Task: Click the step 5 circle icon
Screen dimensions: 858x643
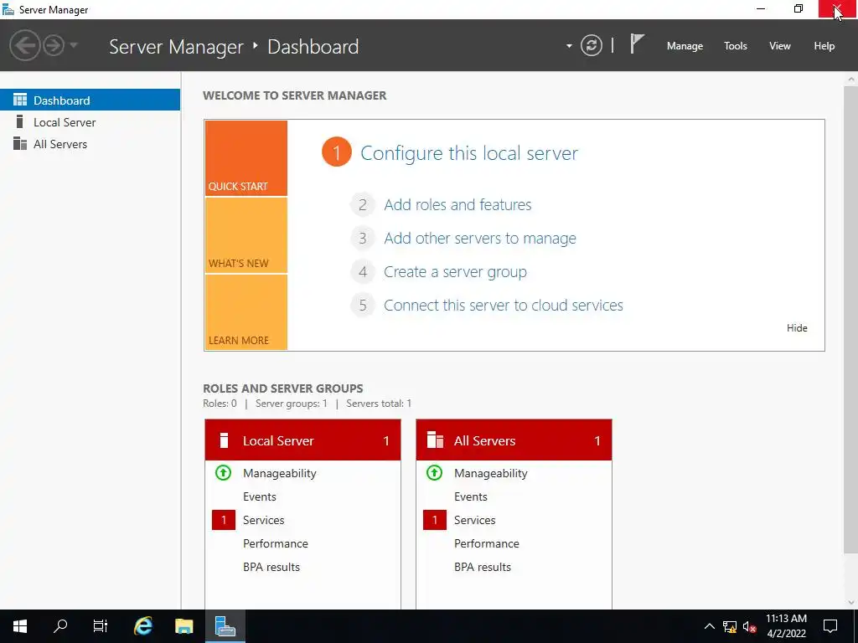Action: click(362, 305)
